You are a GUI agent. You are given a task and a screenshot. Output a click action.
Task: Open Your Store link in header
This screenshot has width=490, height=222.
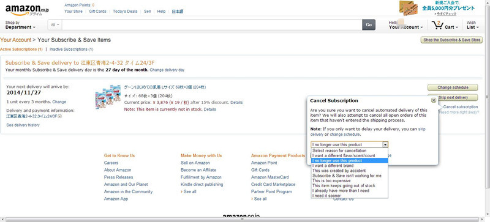pyautogui.click(x=73, y=11)
